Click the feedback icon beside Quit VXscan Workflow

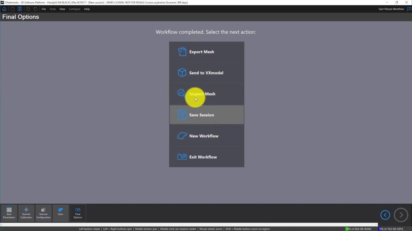(409, 9)
